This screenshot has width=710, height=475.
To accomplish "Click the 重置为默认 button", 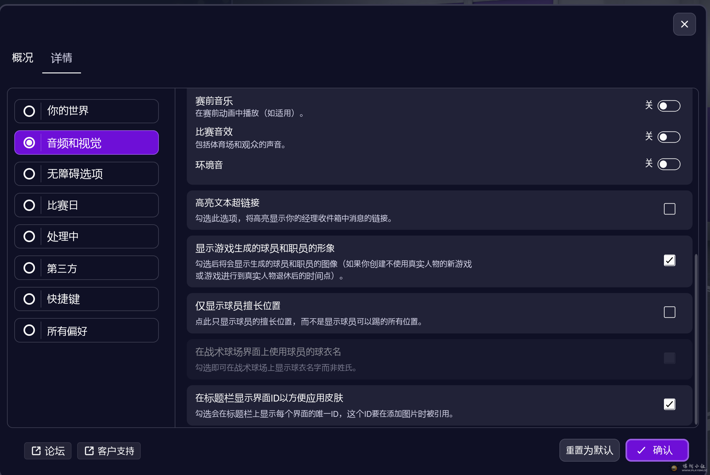I will (589, 450).
